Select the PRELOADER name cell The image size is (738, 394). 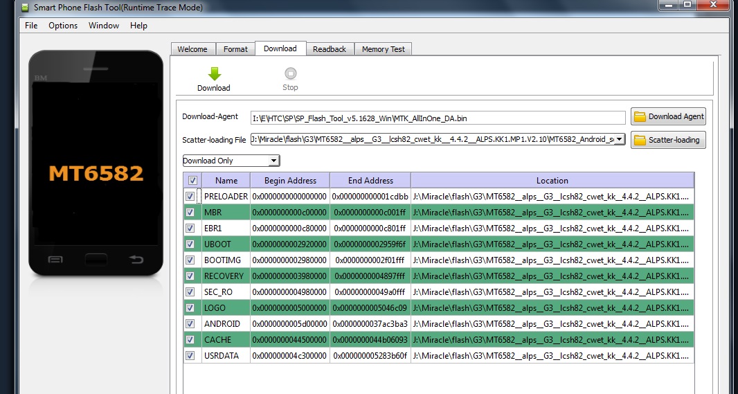coord(226,196)
